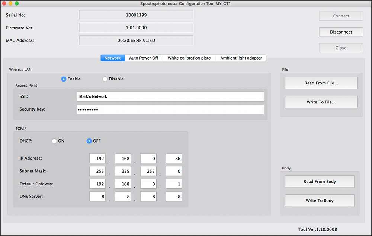
Task: Select the Enable Wireless LAN radio button
Action: (x=64, y=79)
